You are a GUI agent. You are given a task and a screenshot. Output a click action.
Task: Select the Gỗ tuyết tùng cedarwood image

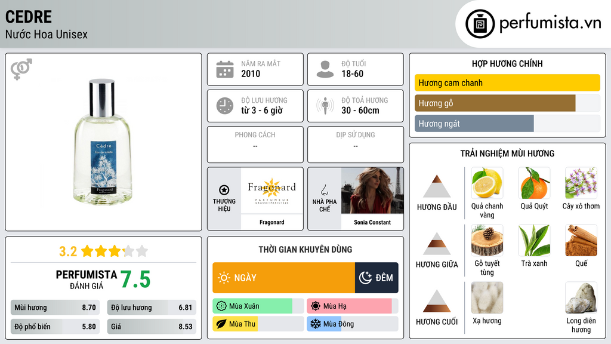pos(487,240)
